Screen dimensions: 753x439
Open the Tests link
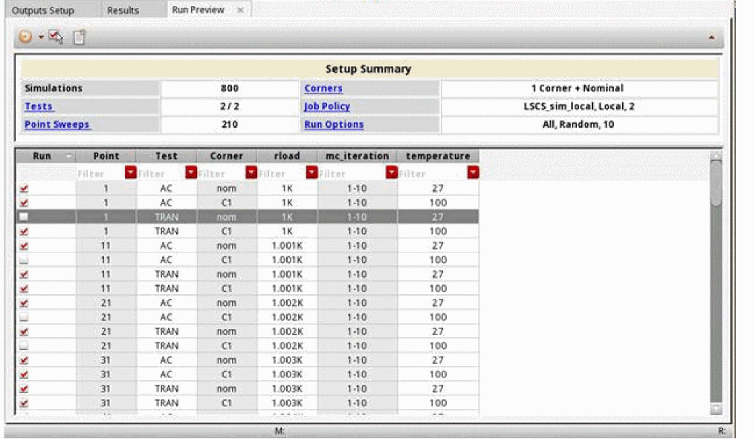[39, 106]
